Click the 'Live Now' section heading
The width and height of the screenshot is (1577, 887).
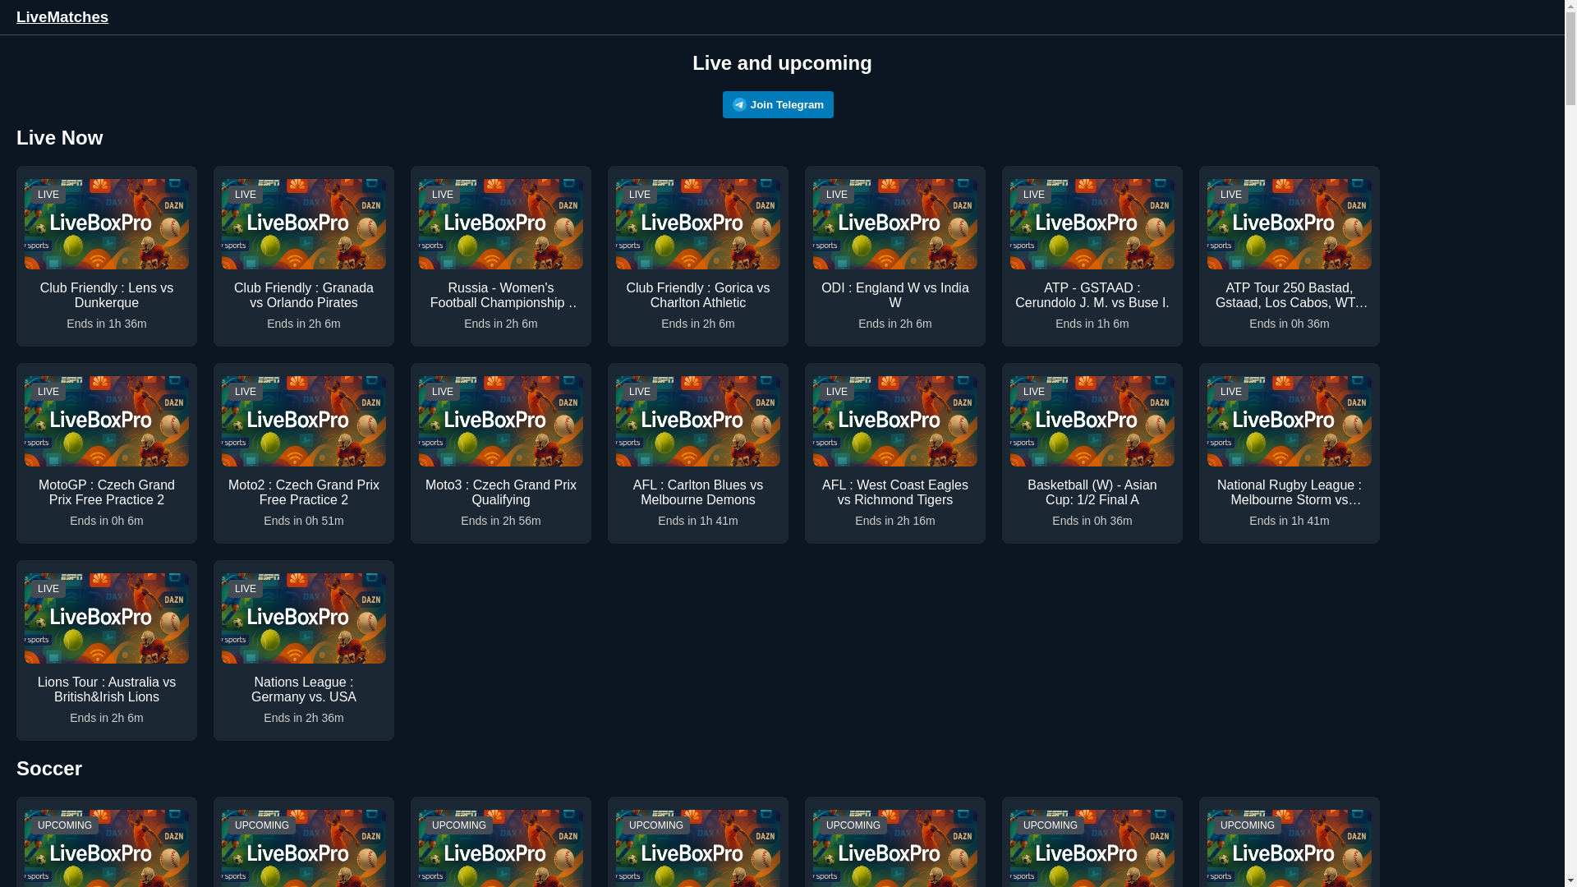pyautogui.click(x=60, y=138)
